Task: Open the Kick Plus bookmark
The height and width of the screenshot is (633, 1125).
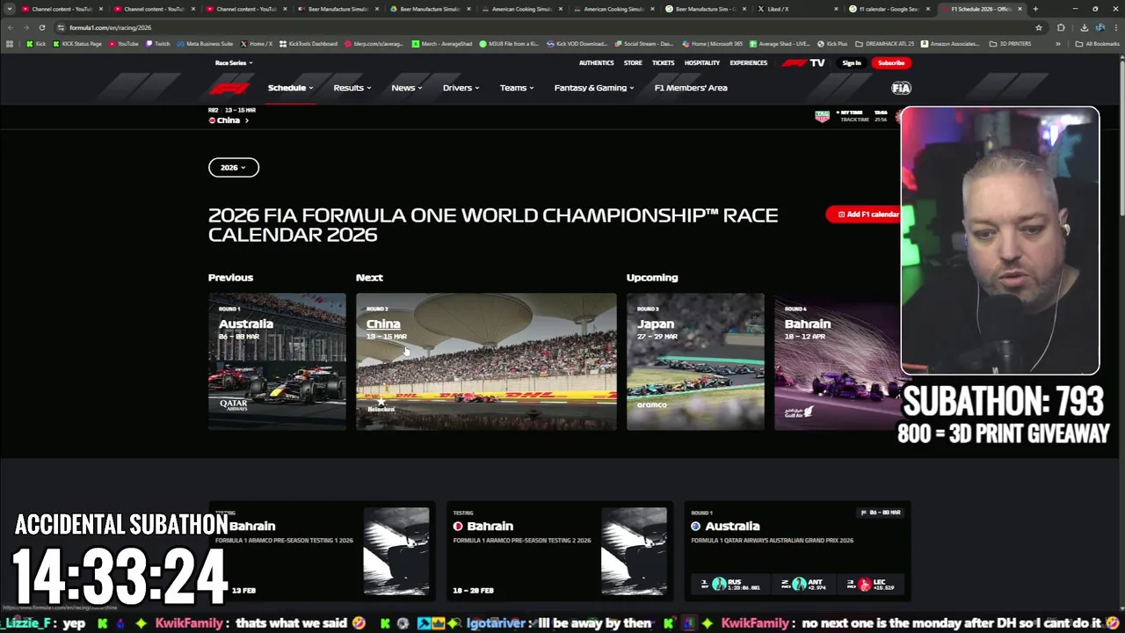Action: (831, 43)
